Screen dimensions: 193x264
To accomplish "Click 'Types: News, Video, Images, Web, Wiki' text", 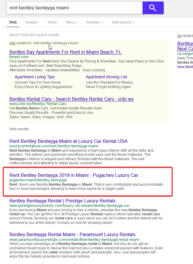I will tap(41, 117).
